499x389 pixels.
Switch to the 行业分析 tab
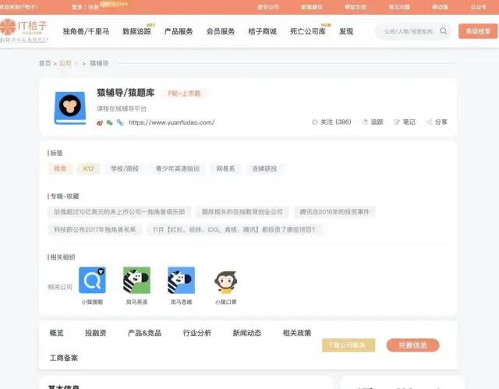[x=197, y=333]
